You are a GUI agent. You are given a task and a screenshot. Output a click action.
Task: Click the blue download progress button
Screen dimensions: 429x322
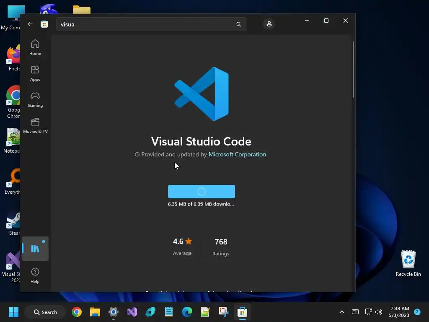[202, 191]
